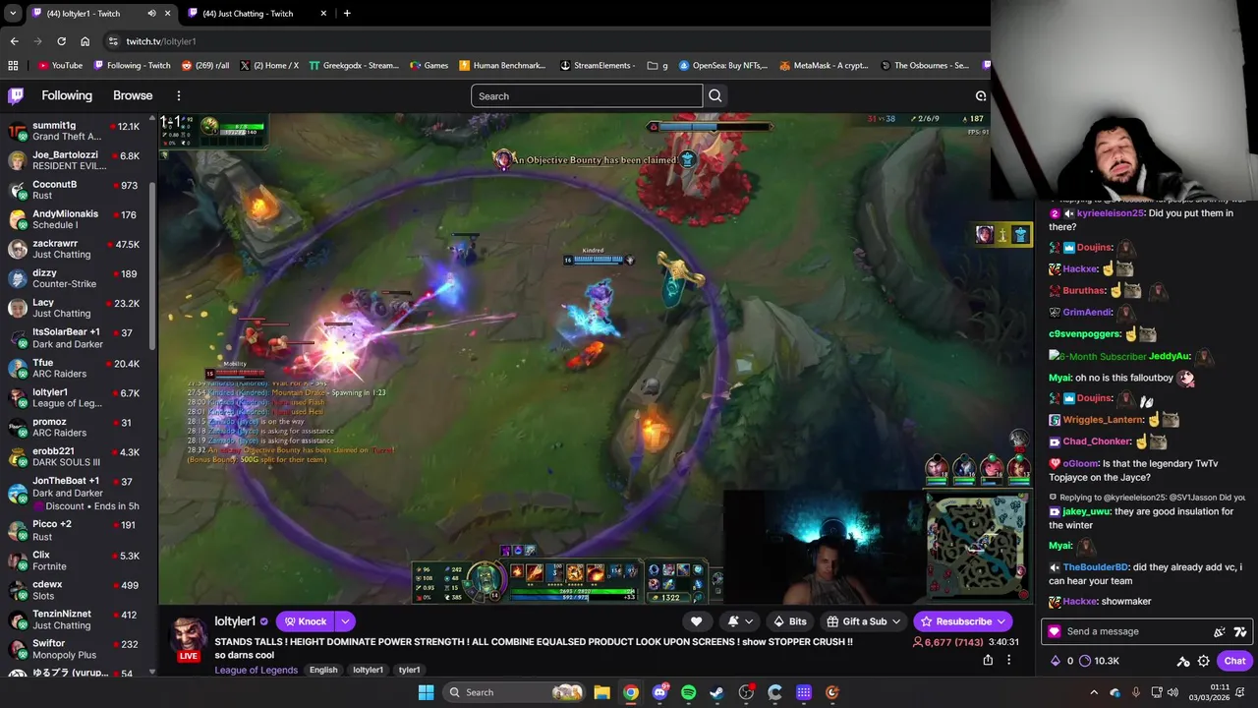
Task: Click the heart follow icon
Action: pos(696,621)
